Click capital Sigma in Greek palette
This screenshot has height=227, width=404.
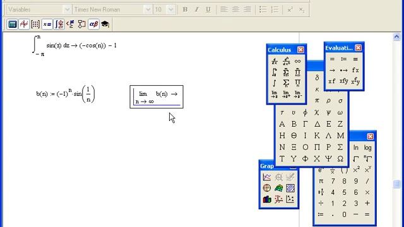340,147
